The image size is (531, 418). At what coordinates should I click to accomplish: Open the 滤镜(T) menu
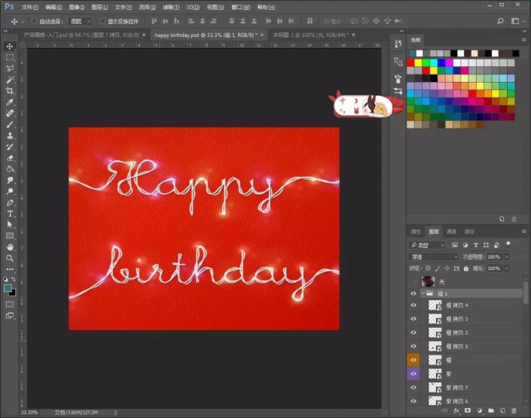click(171, 7)
